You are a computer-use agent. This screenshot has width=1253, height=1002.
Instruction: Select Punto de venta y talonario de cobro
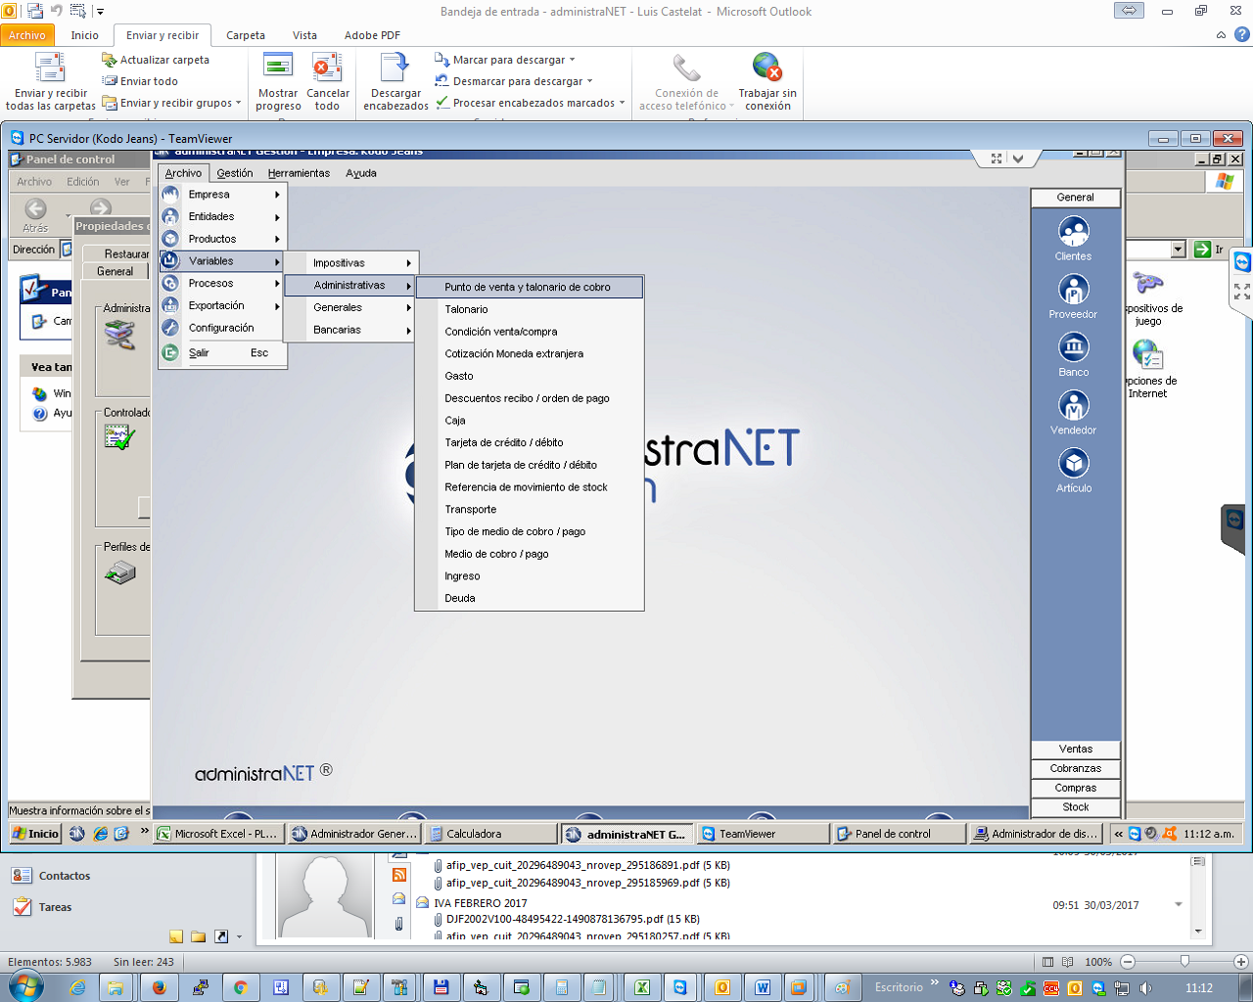click(528, 287)
